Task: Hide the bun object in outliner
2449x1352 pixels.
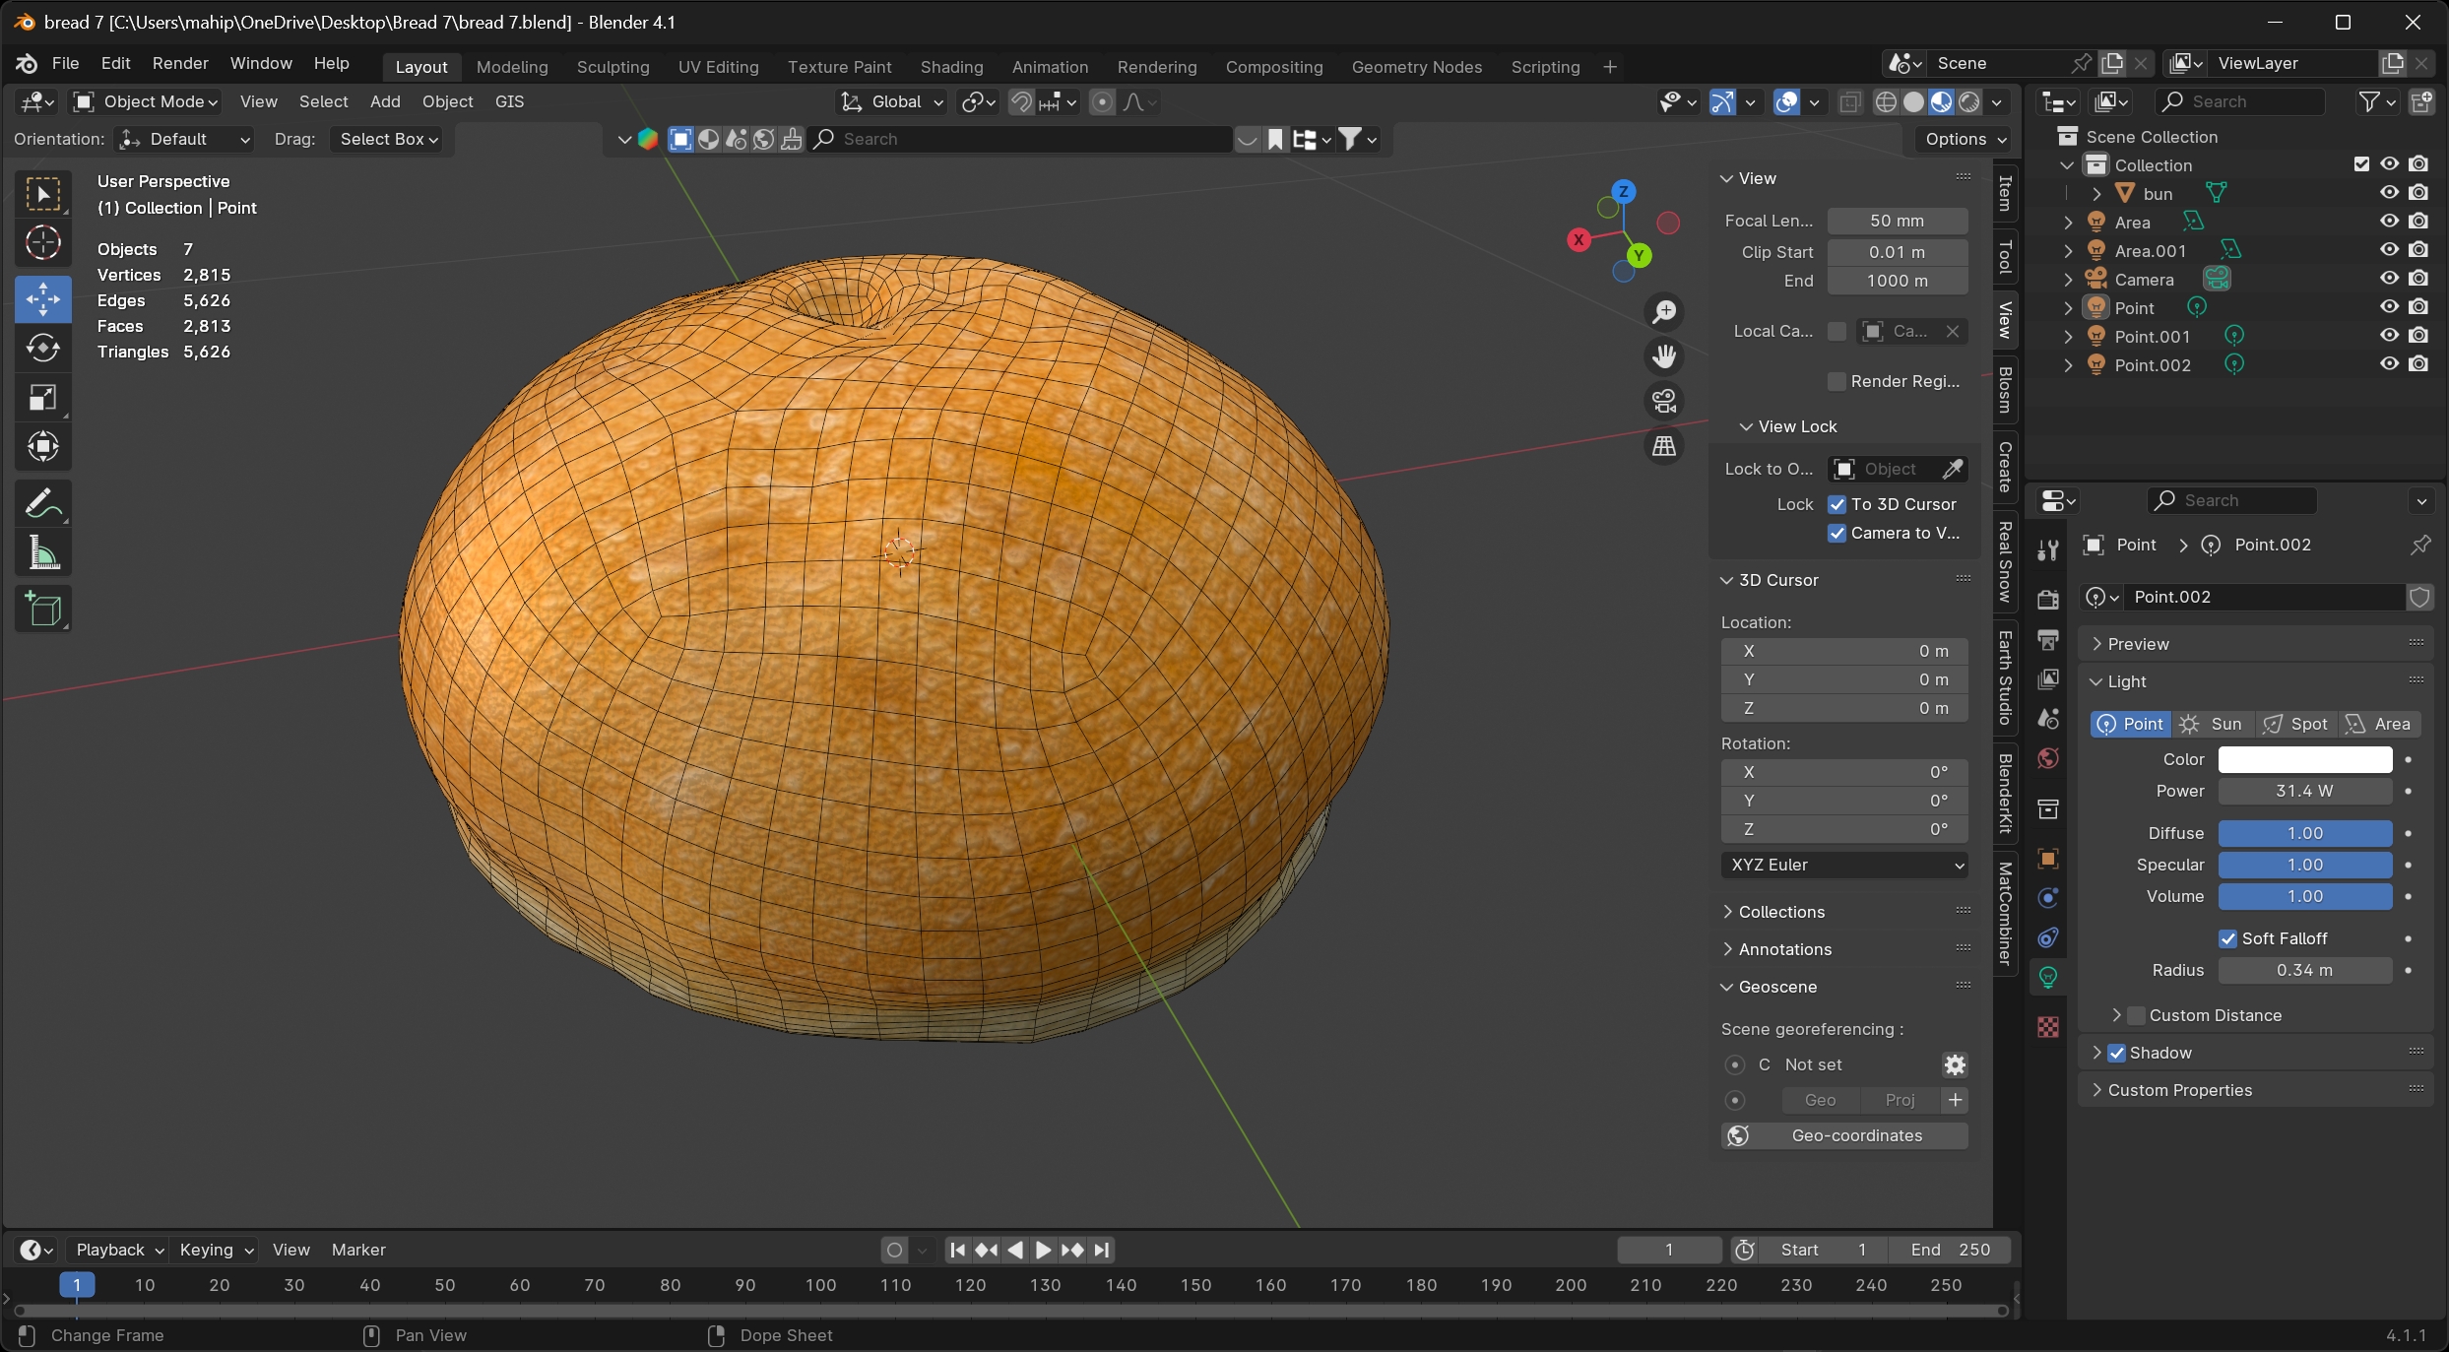Action: [2389, 193]
